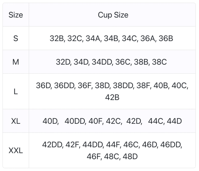The image size is (199, 171).
Task: Select the XXL size cell
Action: (x=16, y=150)
